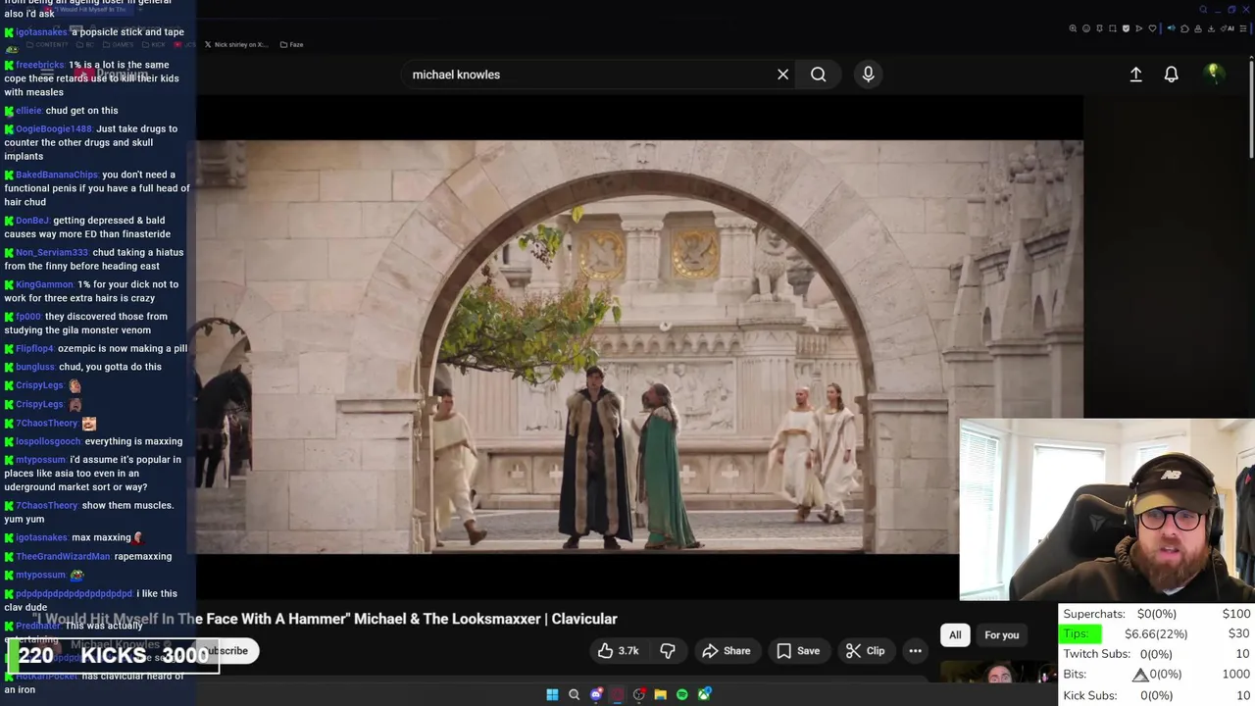1255x706 pixels.
Task: Share the video
Action: pos(727,651)
